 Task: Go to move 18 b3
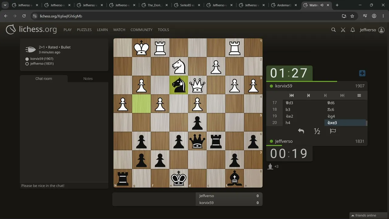pos(304,109)
